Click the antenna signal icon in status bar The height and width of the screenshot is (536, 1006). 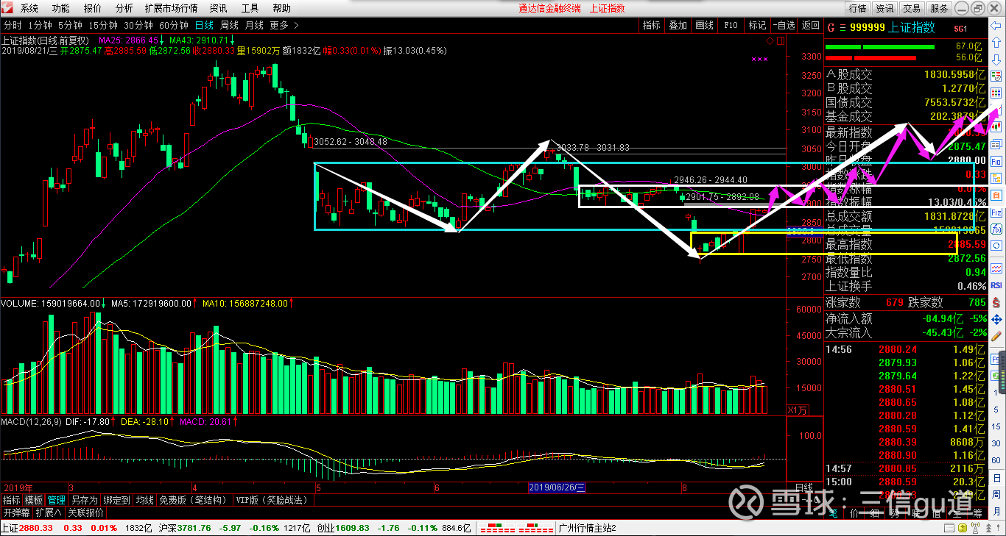coord(975,527)
